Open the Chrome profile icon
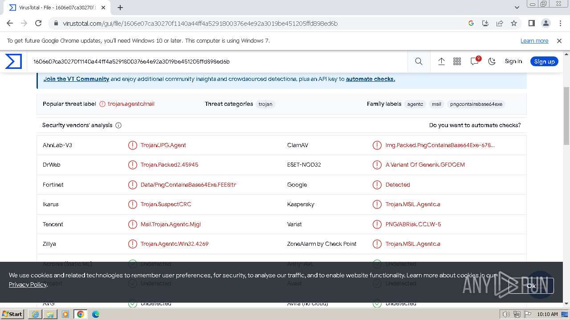Screen dimensions: 570x320 tap(546, 23)
